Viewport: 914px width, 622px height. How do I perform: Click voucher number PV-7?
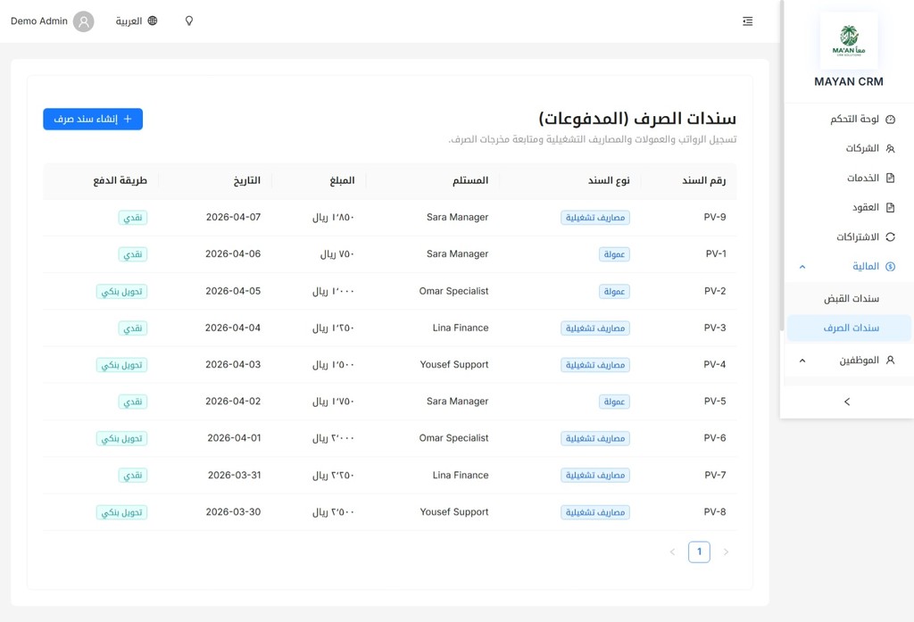[715, 475]
